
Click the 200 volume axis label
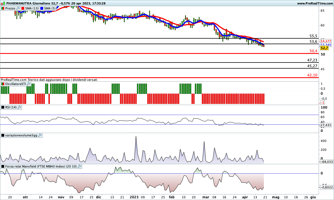click(324, 150)
